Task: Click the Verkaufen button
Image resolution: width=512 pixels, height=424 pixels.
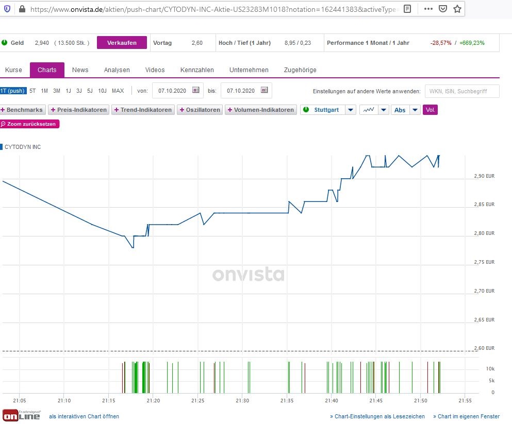Action: pos(122,43)
